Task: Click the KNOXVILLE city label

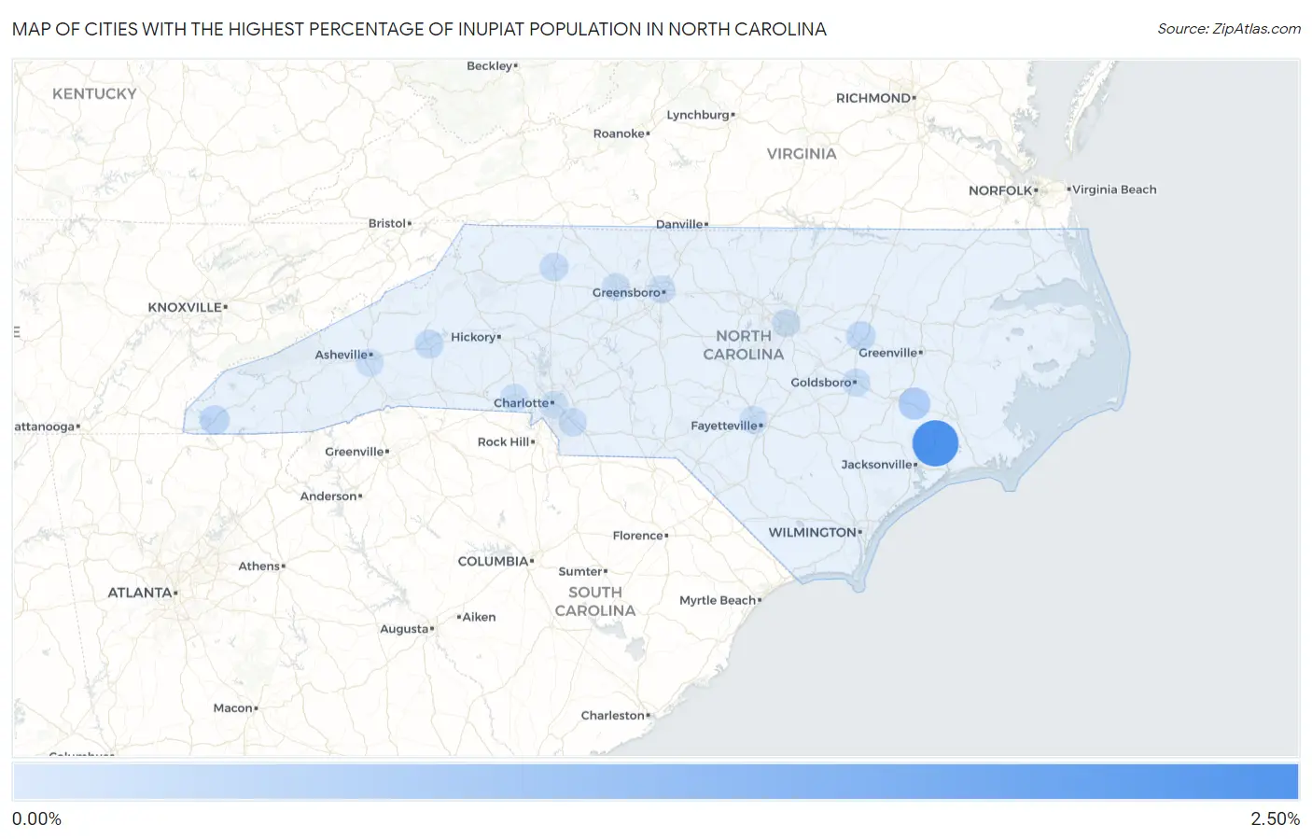Action: click(185, 307)
